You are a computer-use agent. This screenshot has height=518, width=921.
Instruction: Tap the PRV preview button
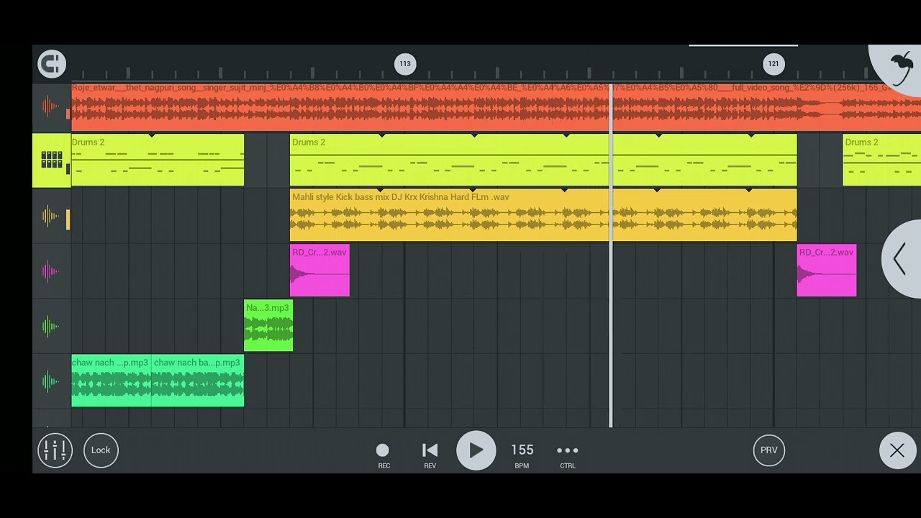coord(769,450)
